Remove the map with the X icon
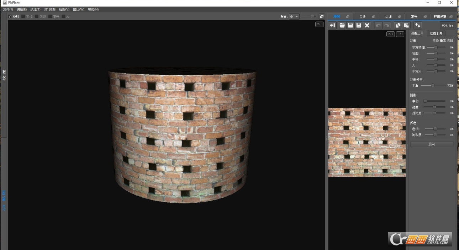459x250 pixels. tap(367, 25)
